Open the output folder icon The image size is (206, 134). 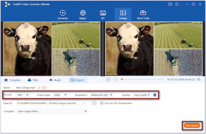click(x=94, y=103)
